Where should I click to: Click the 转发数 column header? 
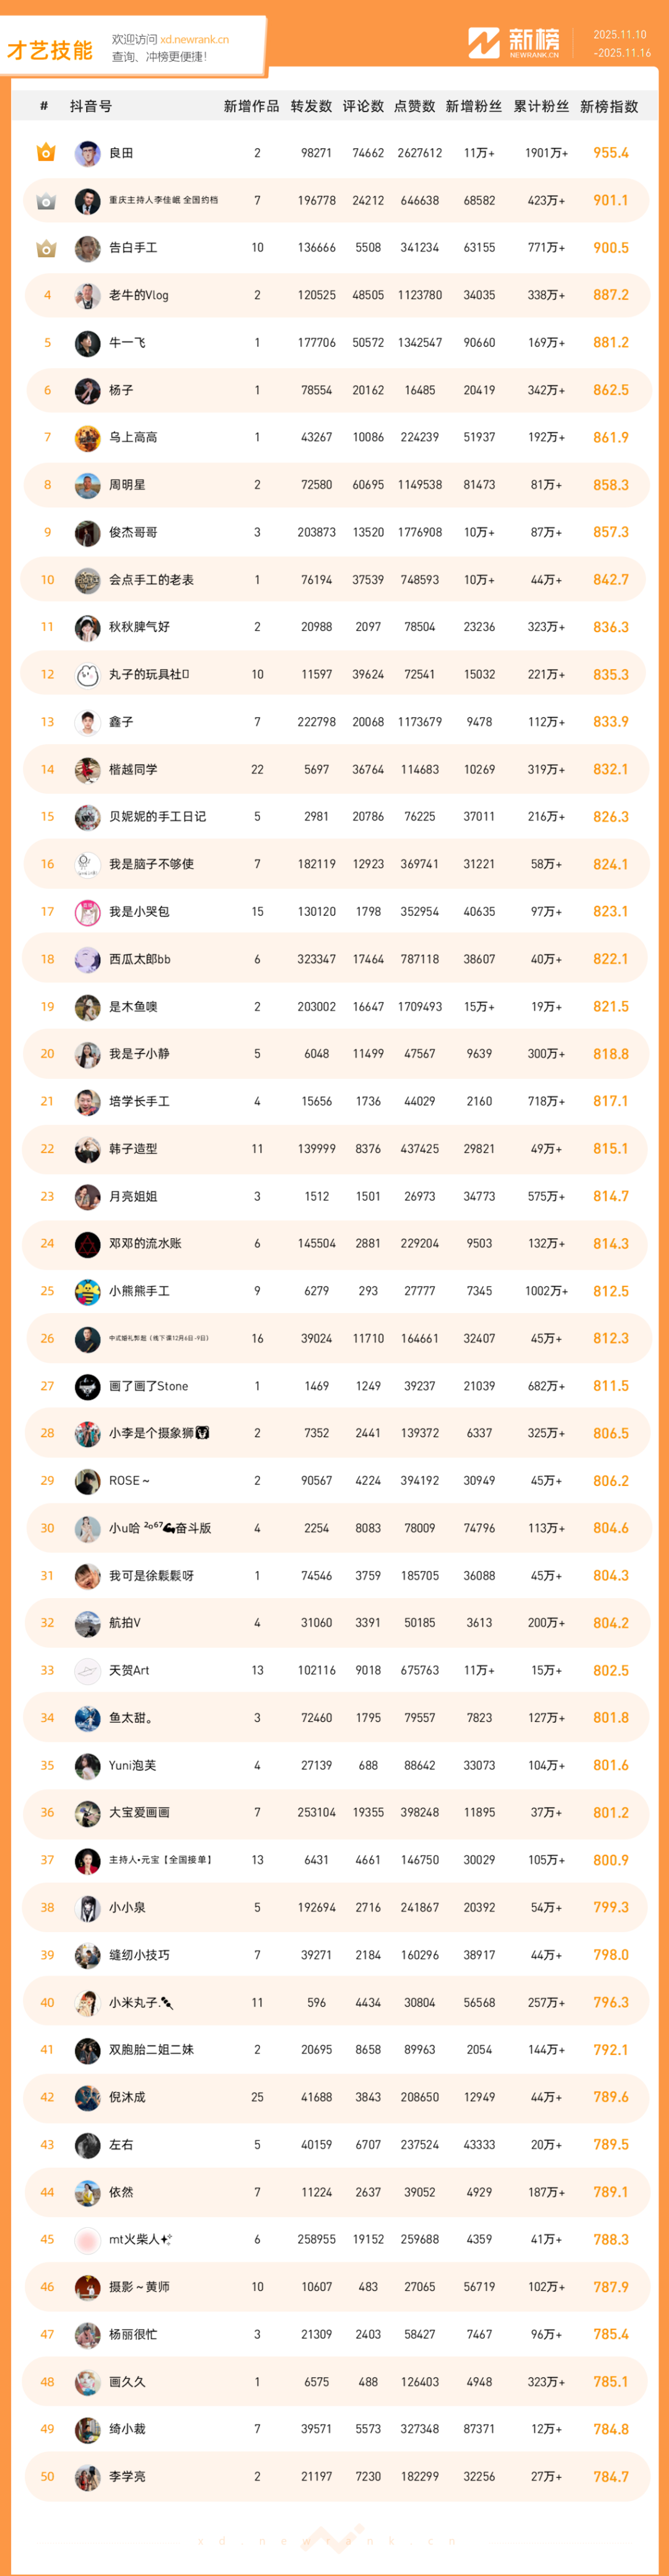(x=311, y=107)
